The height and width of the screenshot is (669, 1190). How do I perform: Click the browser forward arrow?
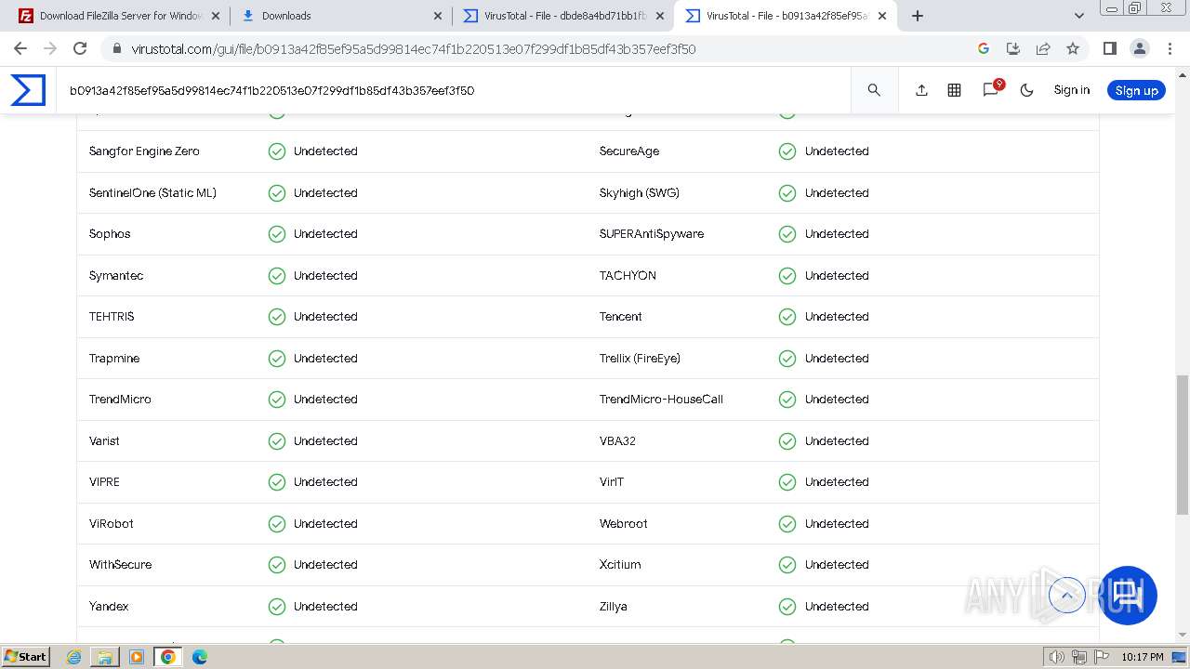pyautogui.click(x=50, y=48)
